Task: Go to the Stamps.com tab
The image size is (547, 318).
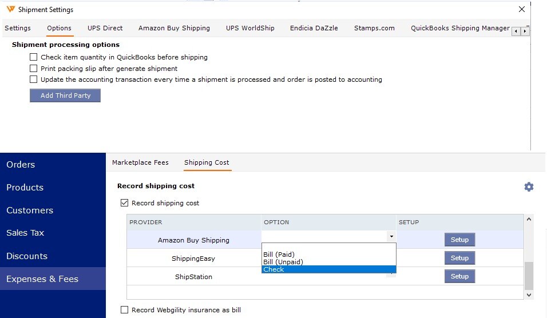Action: coord(374,28)
